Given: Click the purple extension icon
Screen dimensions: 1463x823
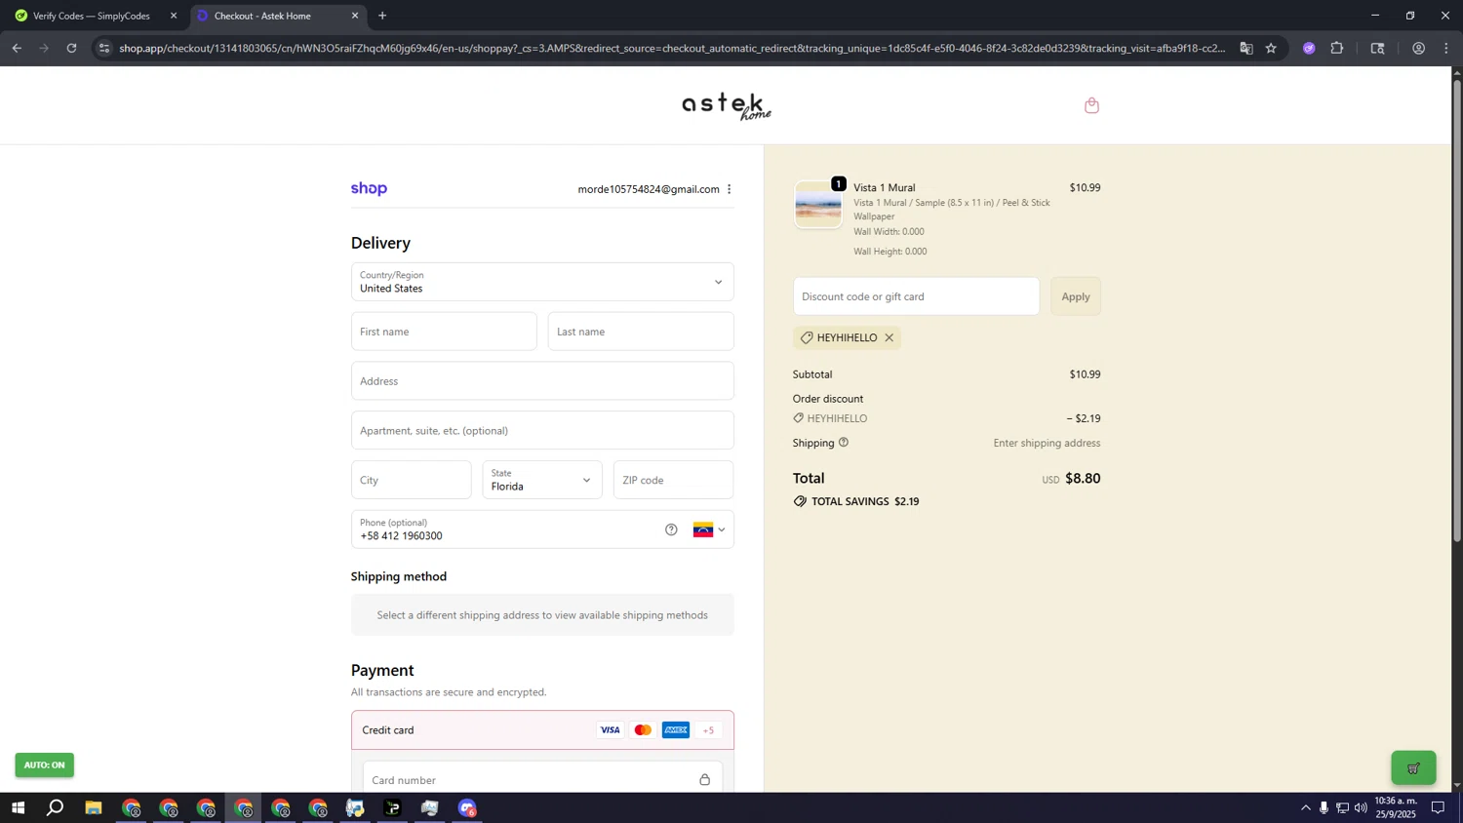Looking at the screenshot, I should pyautogui.click(x=1309, y=48).
